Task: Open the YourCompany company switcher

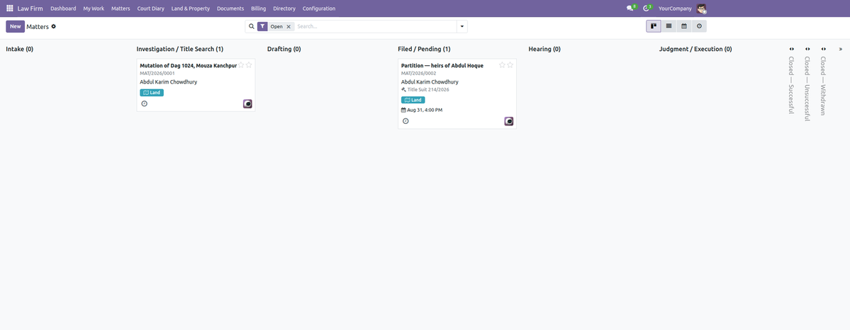Action: (675, 8)
